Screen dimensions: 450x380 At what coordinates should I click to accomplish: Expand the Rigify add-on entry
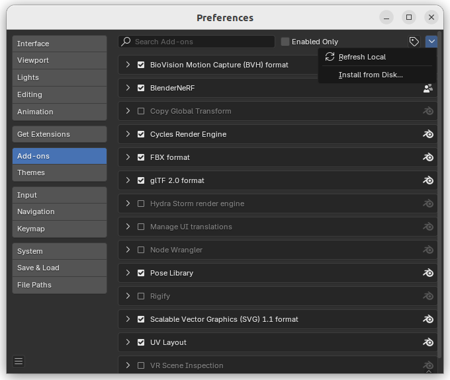coord(128,296)
